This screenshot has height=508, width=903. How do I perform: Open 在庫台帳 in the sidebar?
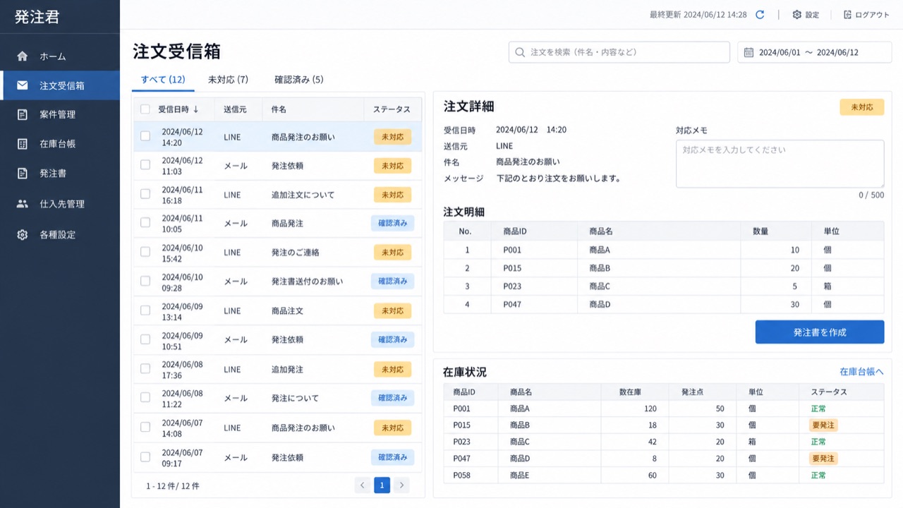coord(60,144)
